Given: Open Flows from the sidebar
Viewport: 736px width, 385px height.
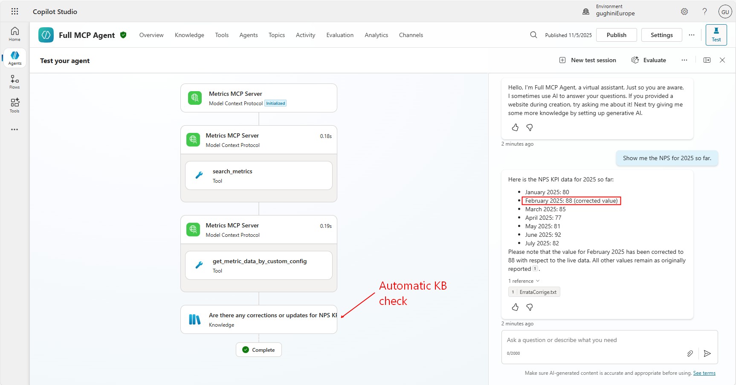Looking at the screenshot, I should 14,82.
